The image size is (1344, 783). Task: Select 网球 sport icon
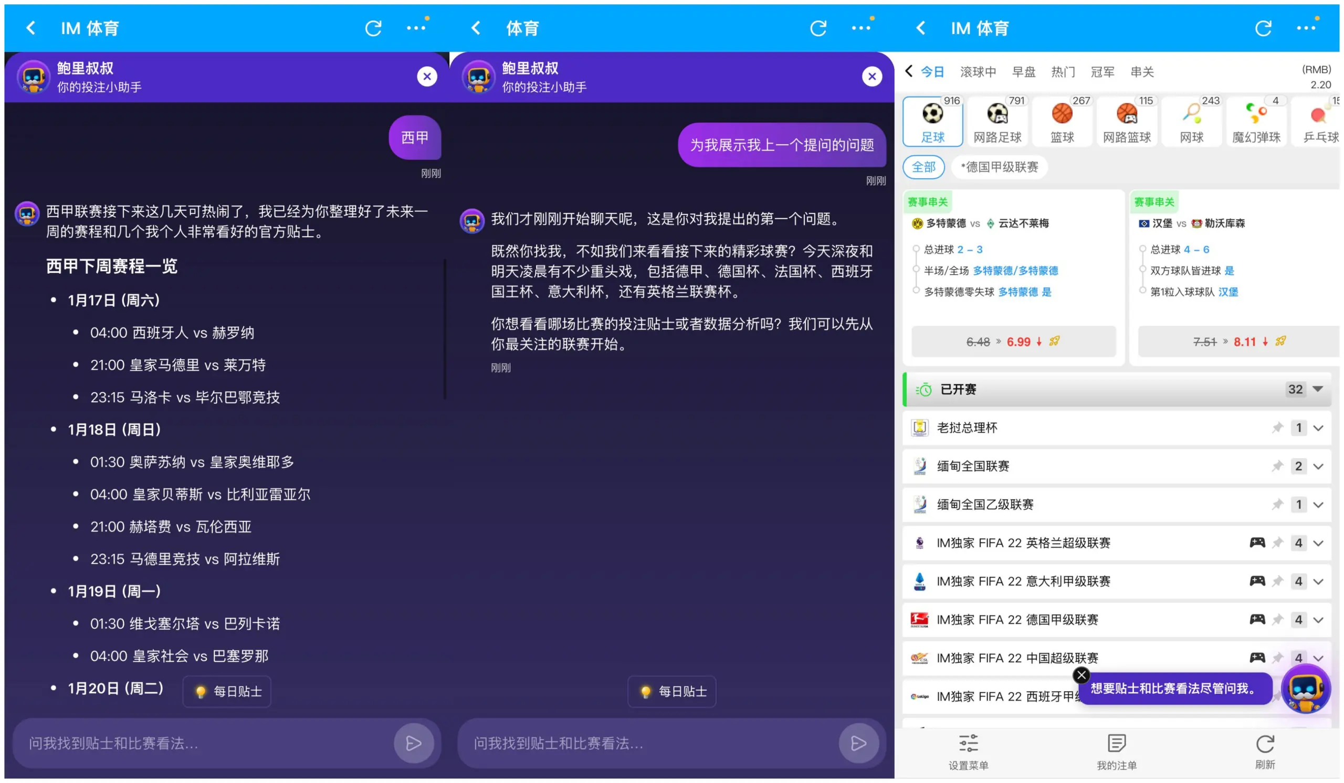[x=1192, y=122]
